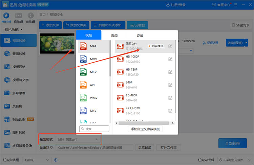The width and height of the screenshot is (254, 165).
Task: Select 图片转换 in the sidebar
Action: point(19,132)
